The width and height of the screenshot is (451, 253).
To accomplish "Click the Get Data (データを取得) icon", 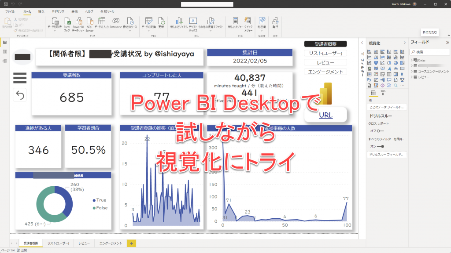I will click(x=55, y=21).
